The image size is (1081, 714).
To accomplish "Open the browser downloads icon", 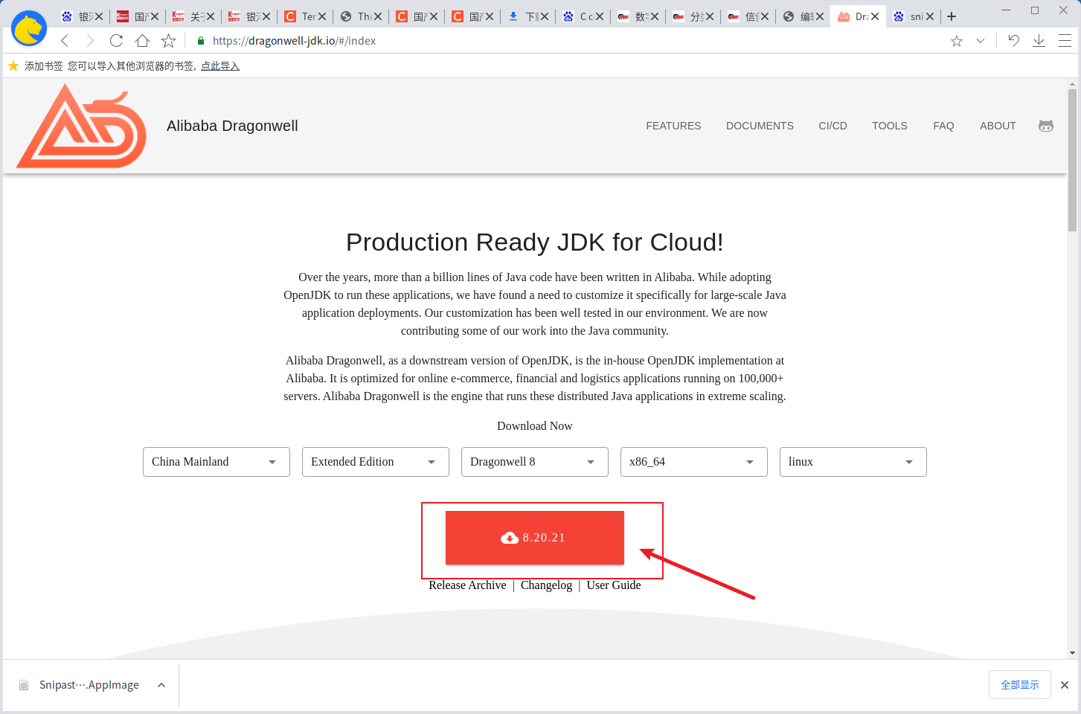I will 1039,41.
